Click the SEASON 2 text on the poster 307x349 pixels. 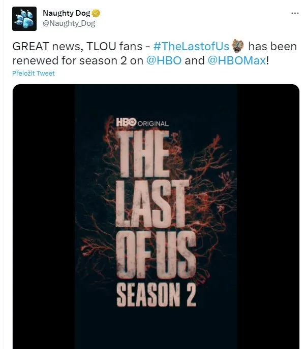pos(156,295)
